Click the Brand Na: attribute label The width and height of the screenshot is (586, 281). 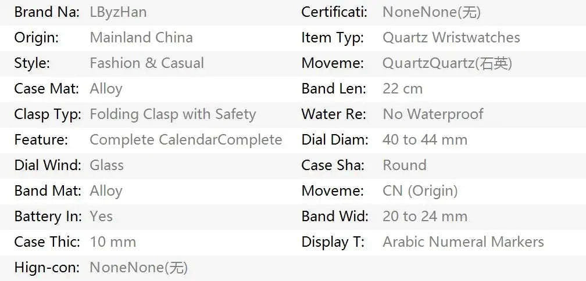coord(47,12)
